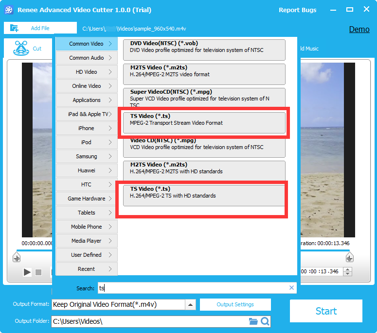Choose TS Video MPEG-2 Transport Stream format

pyautogui.click(x=204, y=119)
